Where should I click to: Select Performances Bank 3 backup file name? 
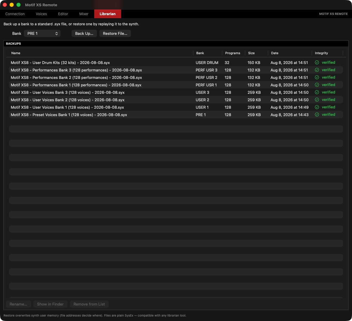coord(76,70)
